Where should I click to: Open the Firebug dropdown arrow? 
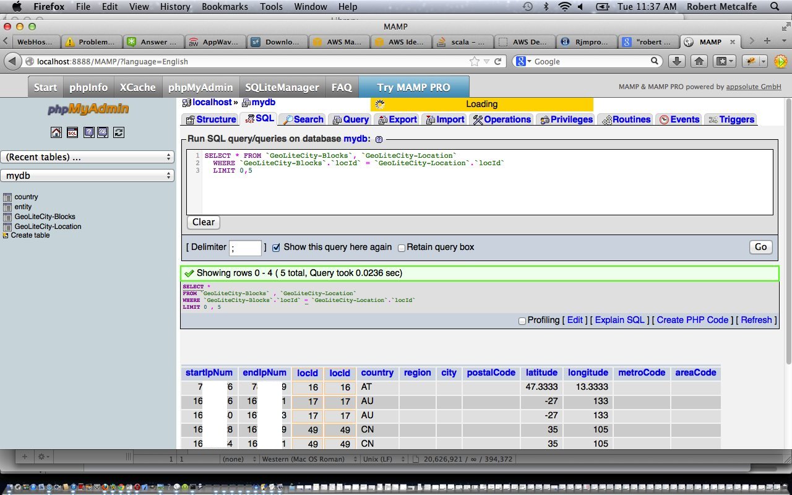tap(763, 61)
